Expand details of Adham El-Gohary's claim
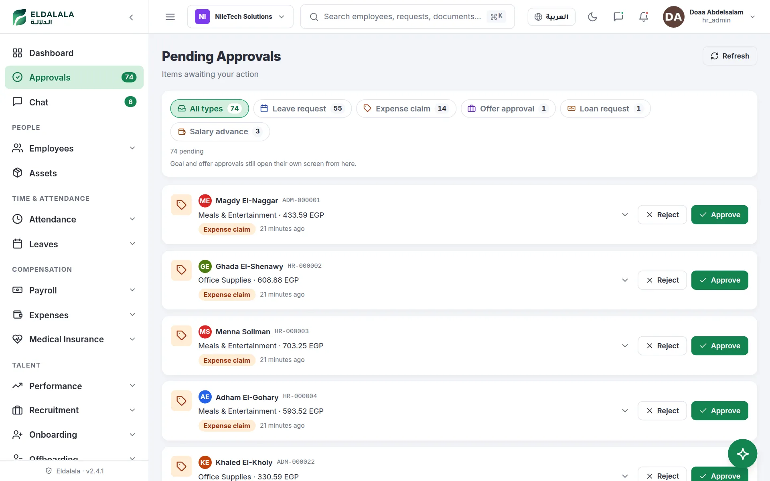 [625, 411]
